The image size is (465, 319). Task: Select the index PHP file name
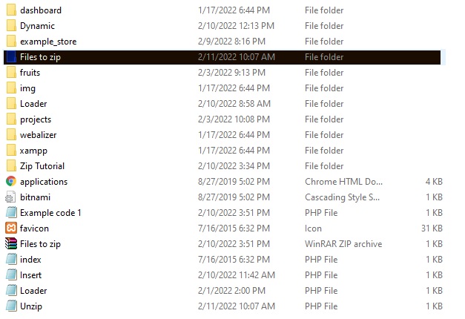click(30, 260)
